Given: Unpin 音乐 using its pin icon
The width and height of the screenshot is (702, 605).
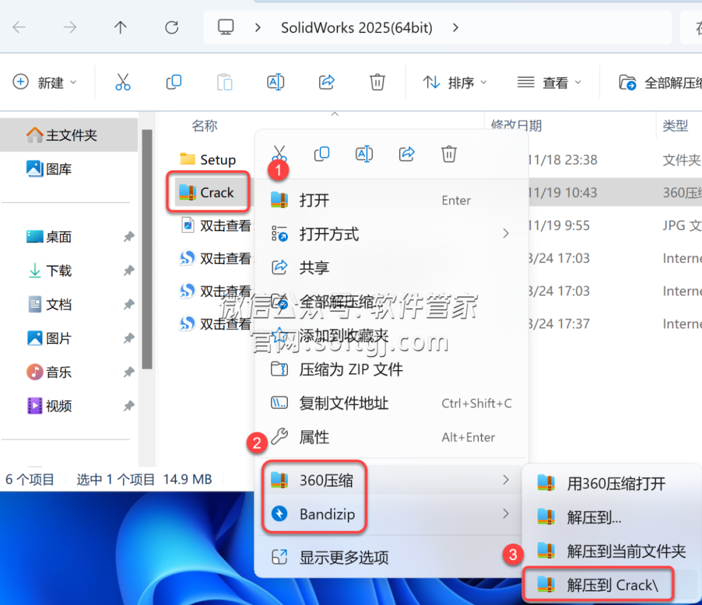Looking at the screenshot, I should tap(129, 372).
